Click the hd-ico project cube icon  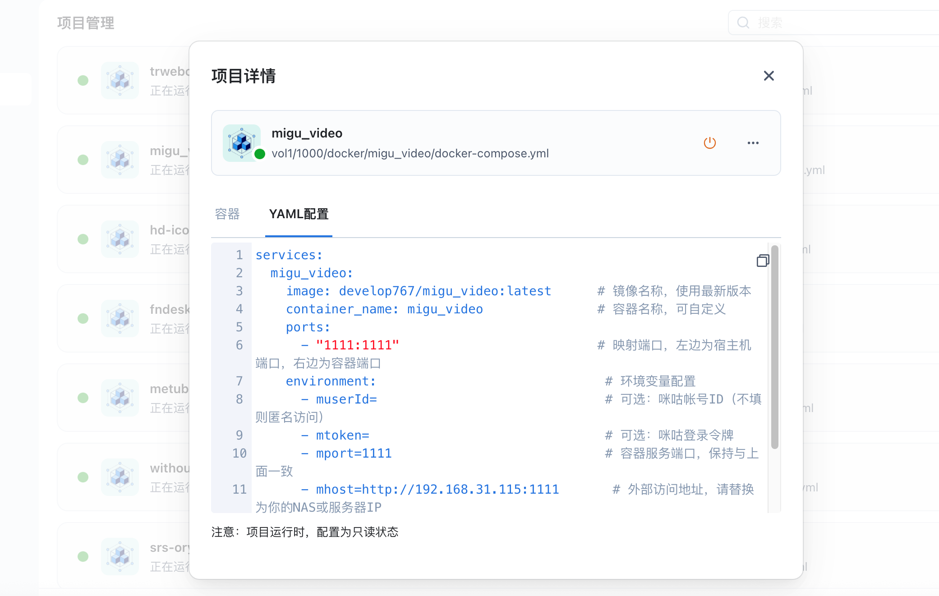click(120, 239)
